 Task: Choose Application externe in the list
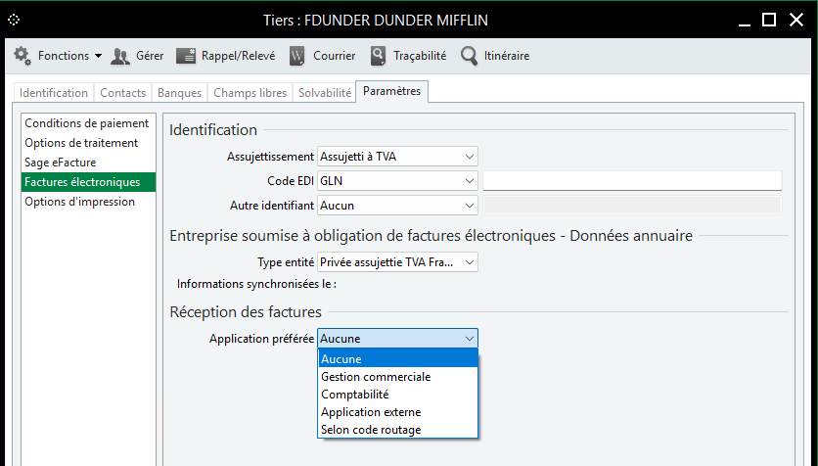tap(397, 412)
